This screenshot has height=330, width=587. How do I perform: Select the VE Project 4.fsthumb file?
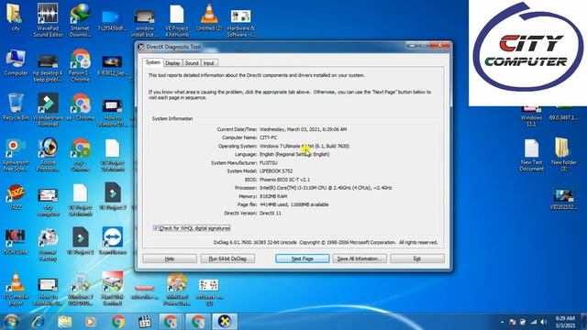click(x=177, y=19)
